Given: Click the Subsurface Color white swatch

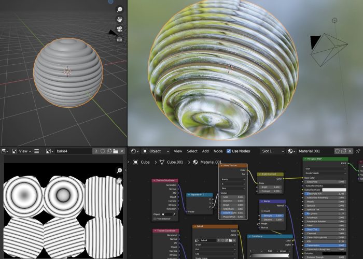Looking at the screenshot, I should [x=334, y=190].
